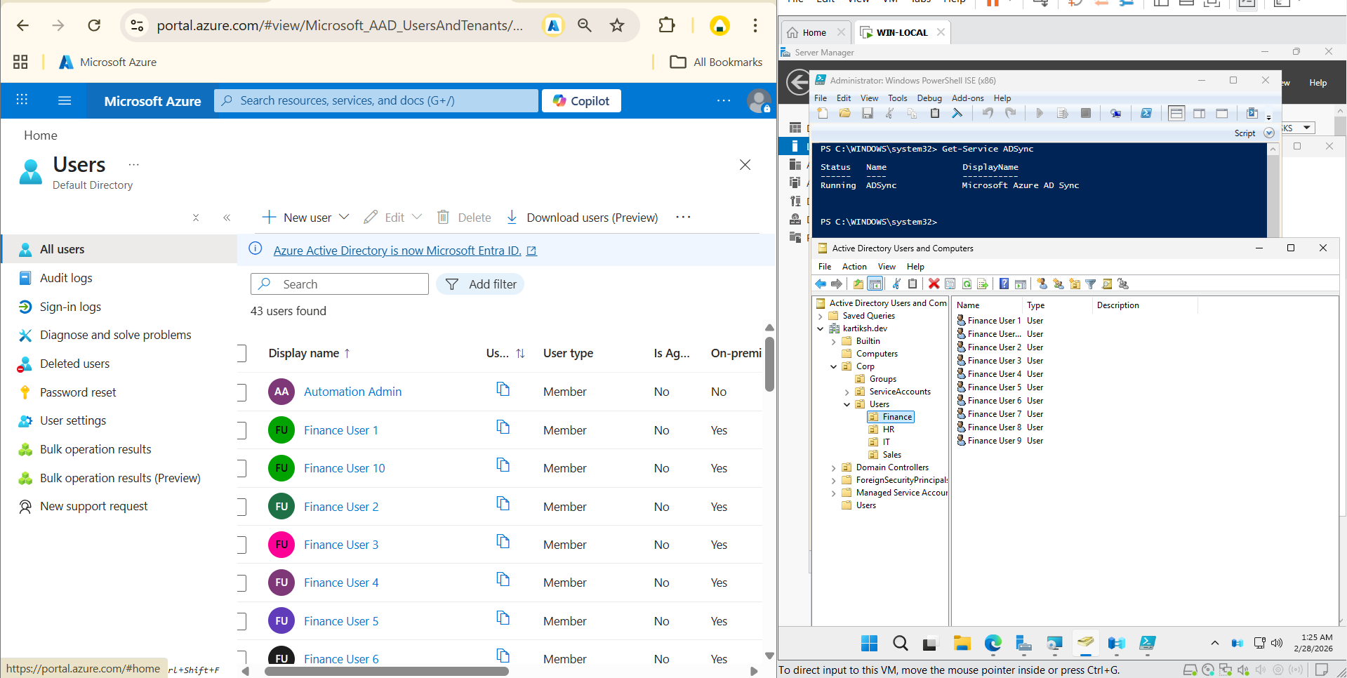
Task: Click Create new organizational unit icon in ADUC
Action: click(x=1075, y=284)
